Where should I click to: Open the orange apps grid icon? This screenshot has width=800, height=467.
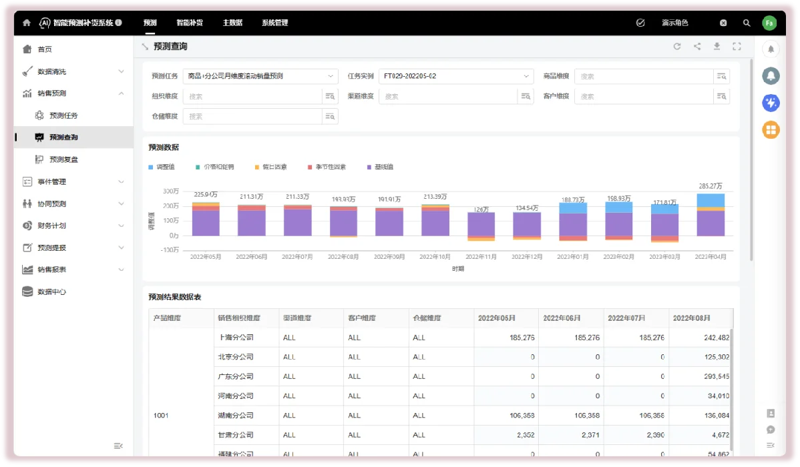pos(770,129)
